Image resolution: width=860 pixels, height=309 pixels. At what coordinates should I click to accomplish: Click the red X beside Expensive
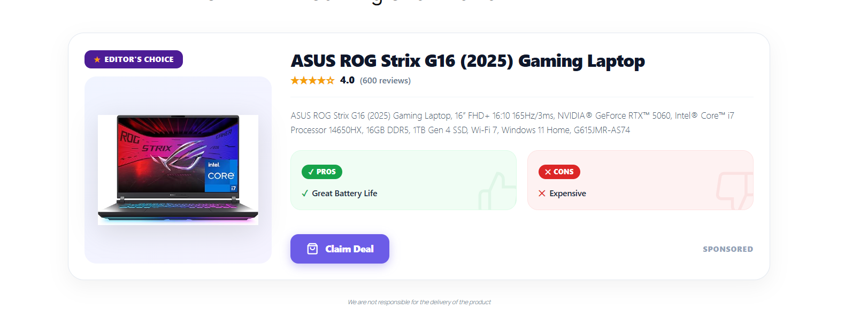[x=542, y=194]
